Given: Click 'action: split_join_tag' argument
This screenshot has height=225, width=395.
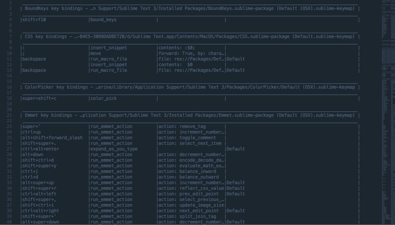Looking at the screenshot, I should (x=188, y=216).
